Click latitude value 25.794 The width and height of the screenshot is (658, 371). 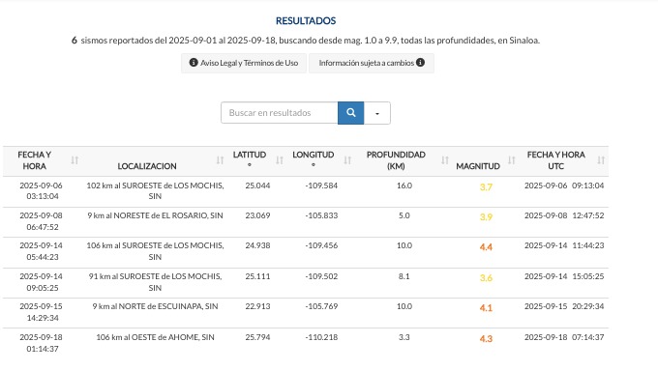(257, 337)
